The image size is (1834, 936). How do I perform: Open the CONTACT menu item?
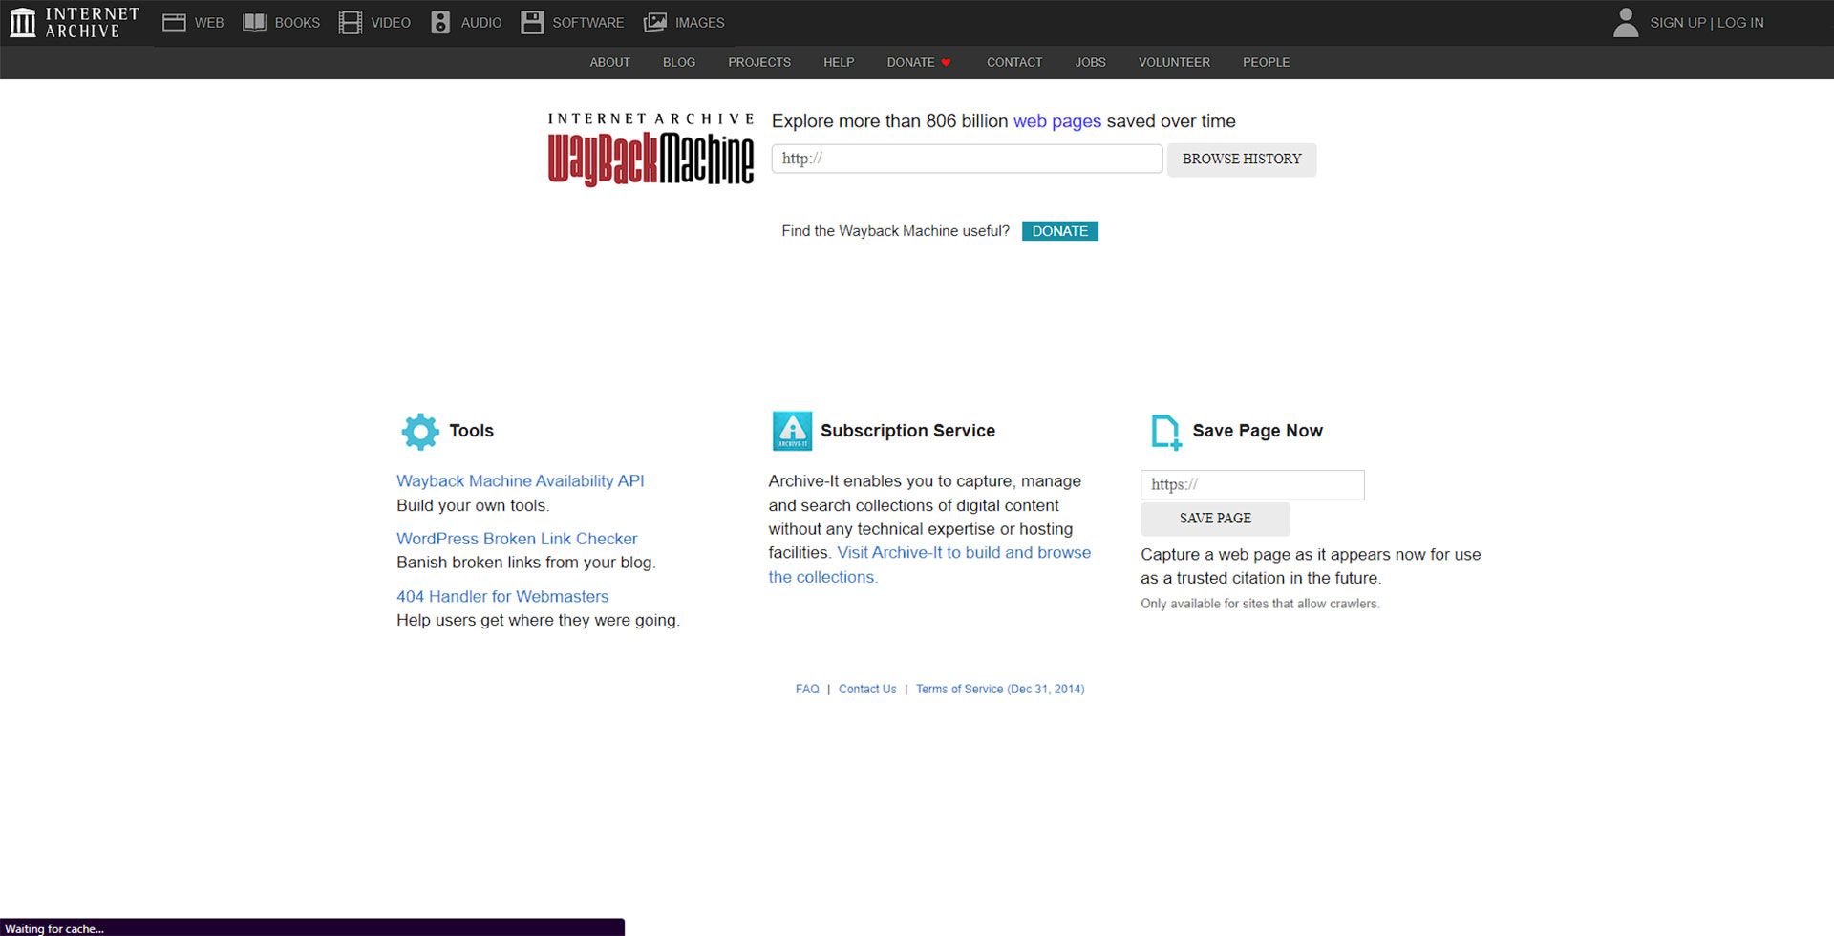click(1014, 62)
